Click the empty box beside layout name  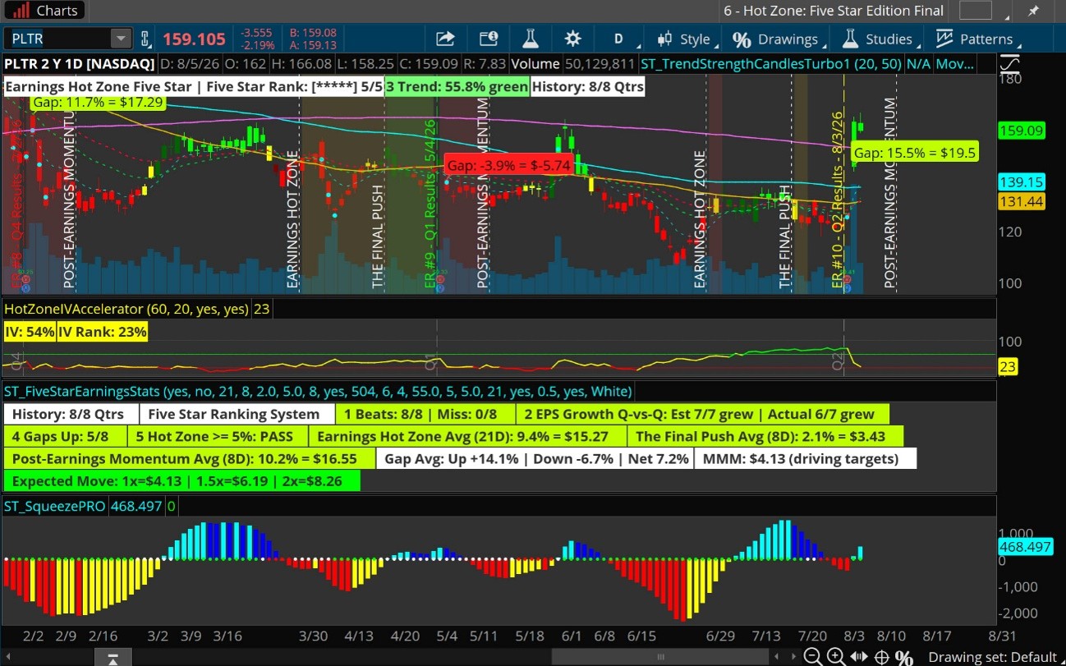(975, 11)
